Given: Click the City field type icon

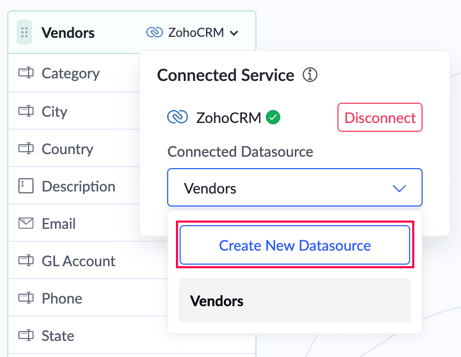Looking at the screenshot, I should [26, 111].
